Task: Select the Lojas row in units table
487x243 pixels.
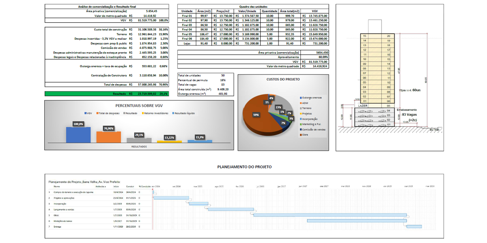Action: (x=187, y=43)
